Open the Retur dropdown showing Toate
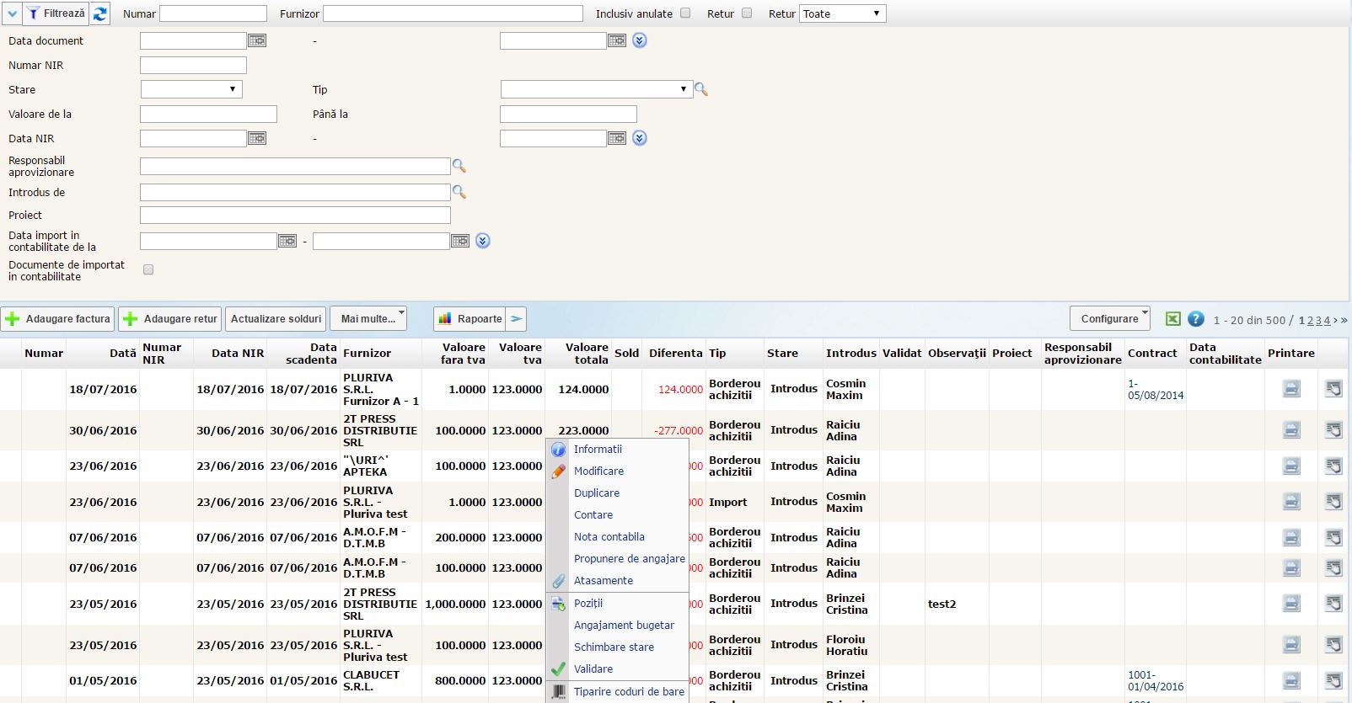 pyautogui.click(x=842, y=13)
